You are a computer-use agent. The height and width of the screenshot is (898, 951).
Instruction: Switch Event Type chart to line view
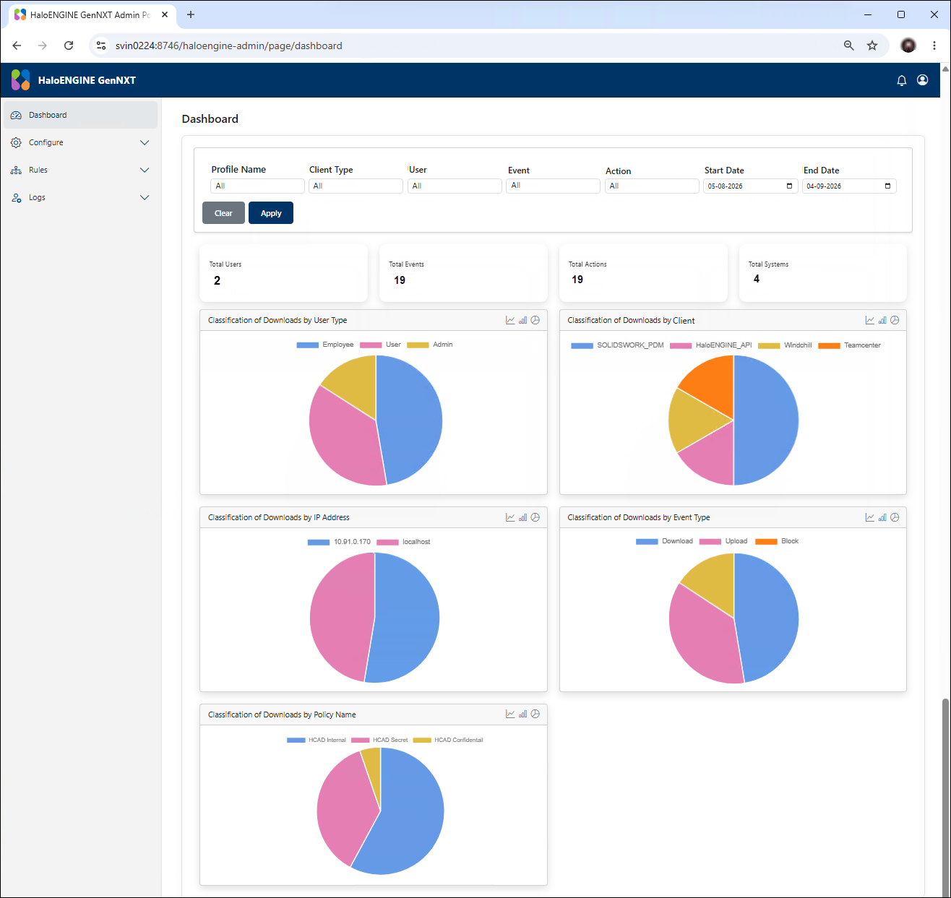(870, 517)
